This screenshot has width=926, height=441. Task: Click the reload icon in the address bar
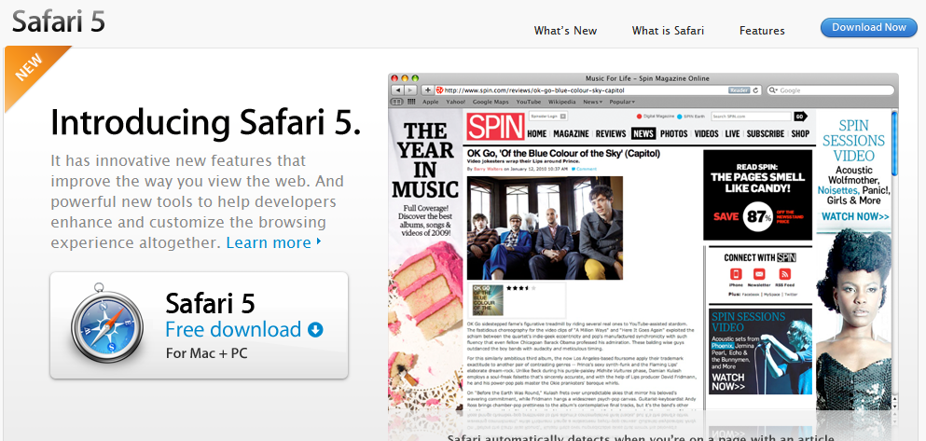pos(755,90)
